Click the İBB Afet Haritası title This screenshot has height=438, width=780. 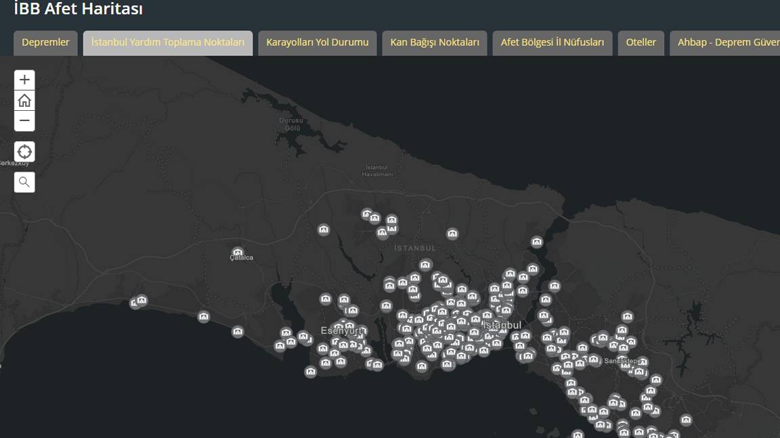click(79, 8)
